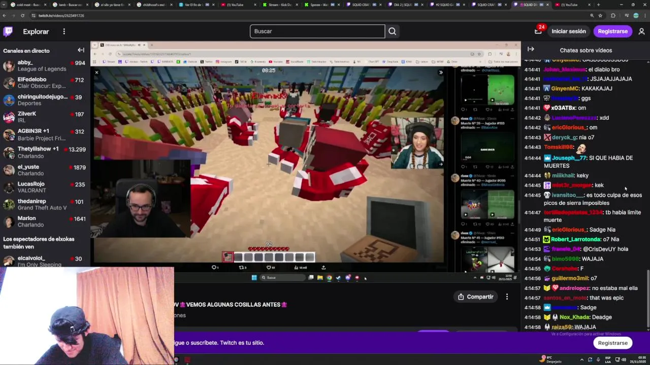Click the top bar Registrarse button
The height and width of the screenshot is (365, 650).
[x=612, y=31]
